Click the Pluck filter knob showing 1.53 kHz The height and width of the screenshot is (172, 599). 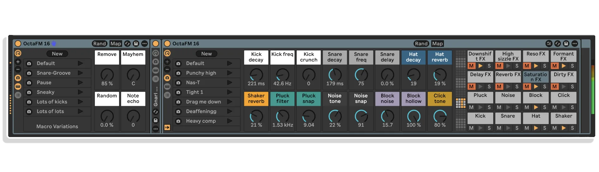pyautogui.click(x=283, y=116)
